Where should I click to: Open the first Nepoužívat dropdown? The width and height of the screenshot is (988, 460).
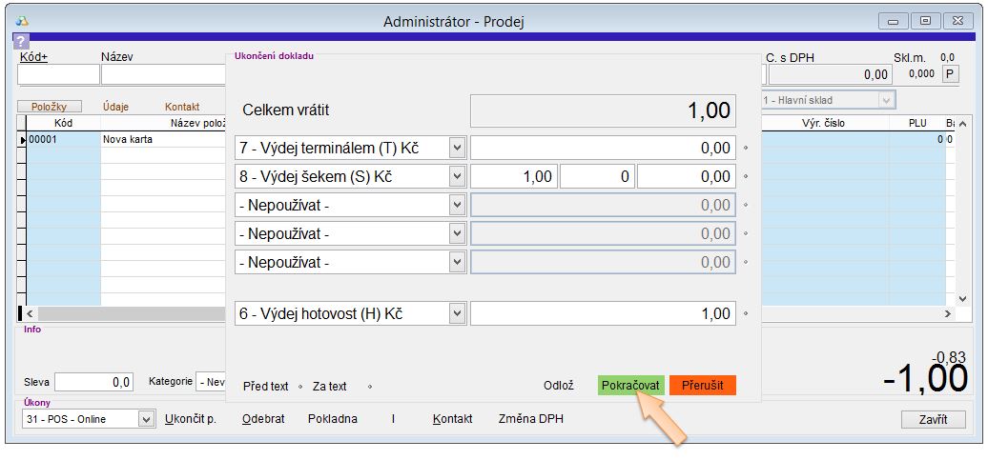456,205
